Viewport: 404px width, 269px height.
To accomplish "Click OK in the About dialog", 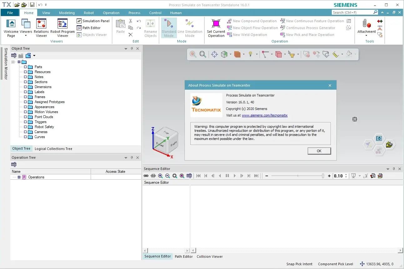I will 319,151.
